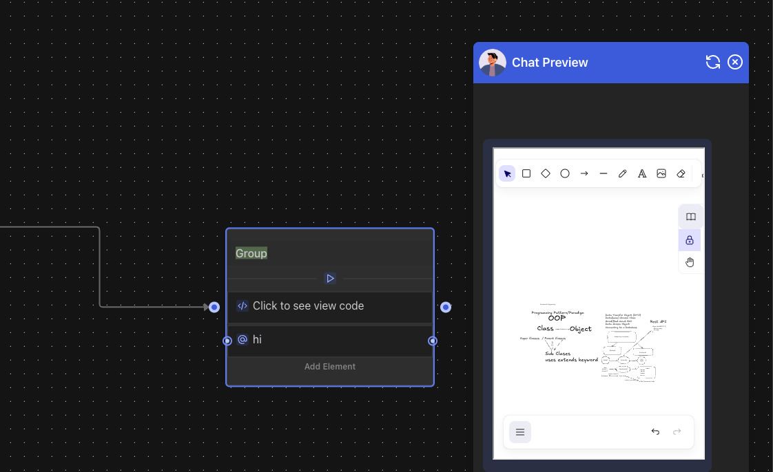The height and width of the screenshot is (472, 773).
Task: Select the Arrow drawing tool
Action: (584, 174)
